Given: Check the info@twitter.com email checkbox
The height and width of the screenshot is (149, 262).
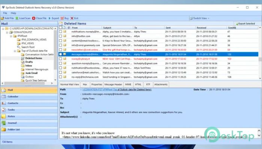Looking at the screenshot, I should (x=61, y=36).
